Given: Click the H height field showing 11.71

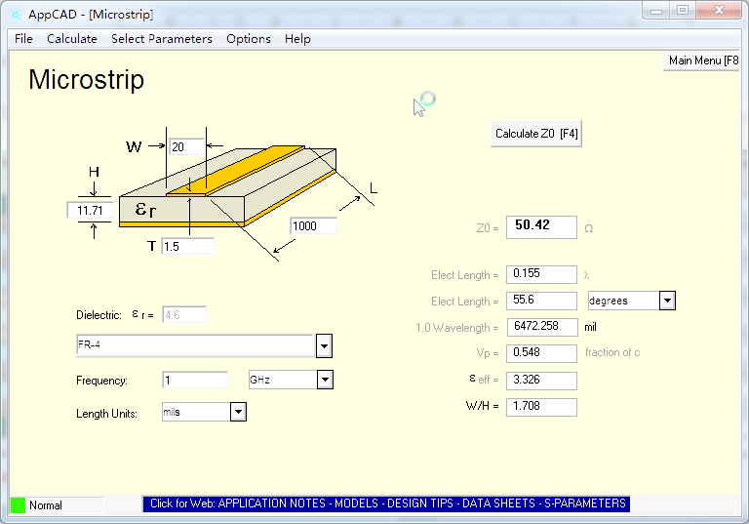Looking at the screenshot, I should coord(91,211).
